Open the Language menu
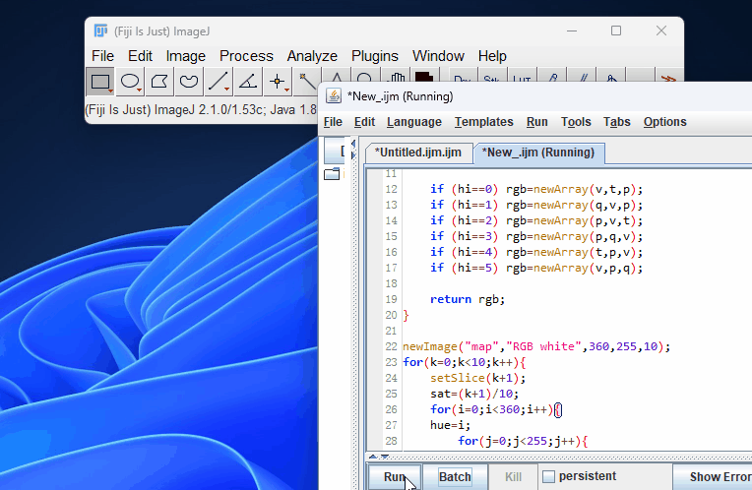Screen dimensions: 752x490 tap(414, 122)
